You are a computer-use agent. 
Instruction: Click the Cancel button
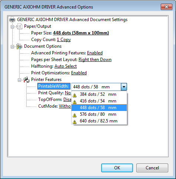(152, 168)
